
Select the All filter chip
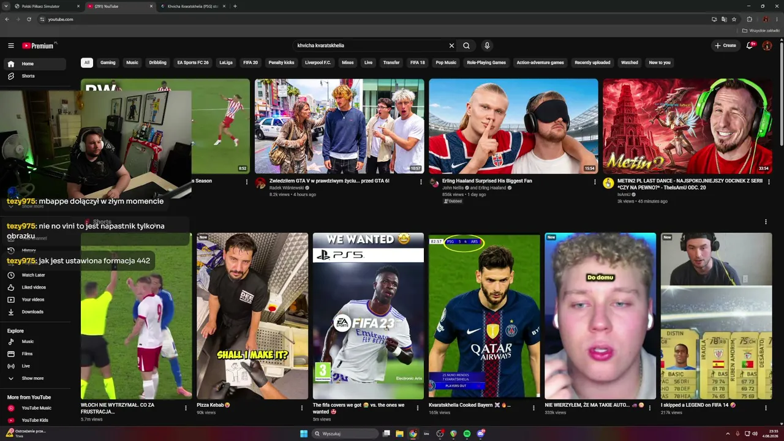point(87,62)
